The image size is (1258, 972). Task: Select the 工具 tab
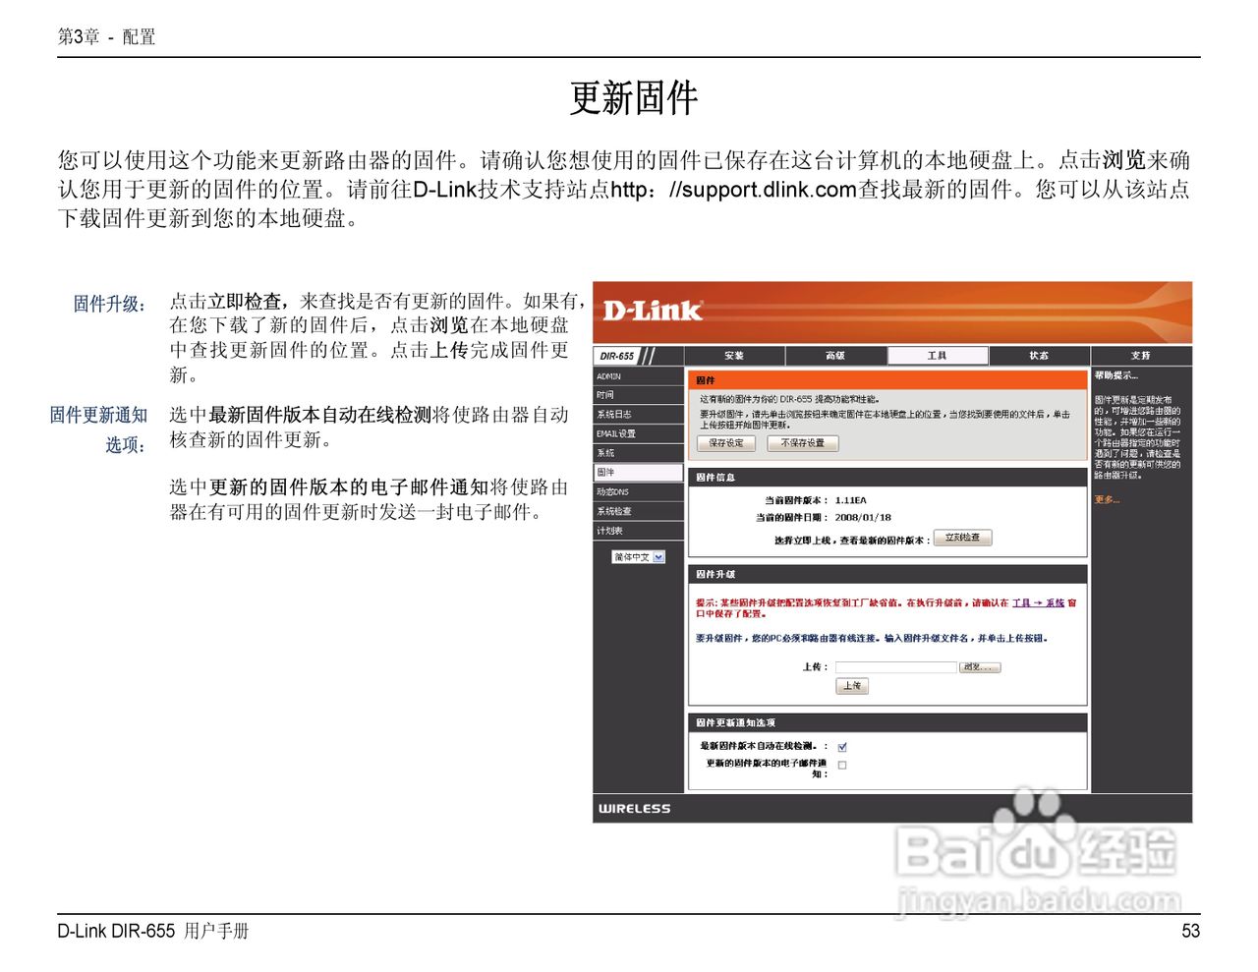coord(938,356)
